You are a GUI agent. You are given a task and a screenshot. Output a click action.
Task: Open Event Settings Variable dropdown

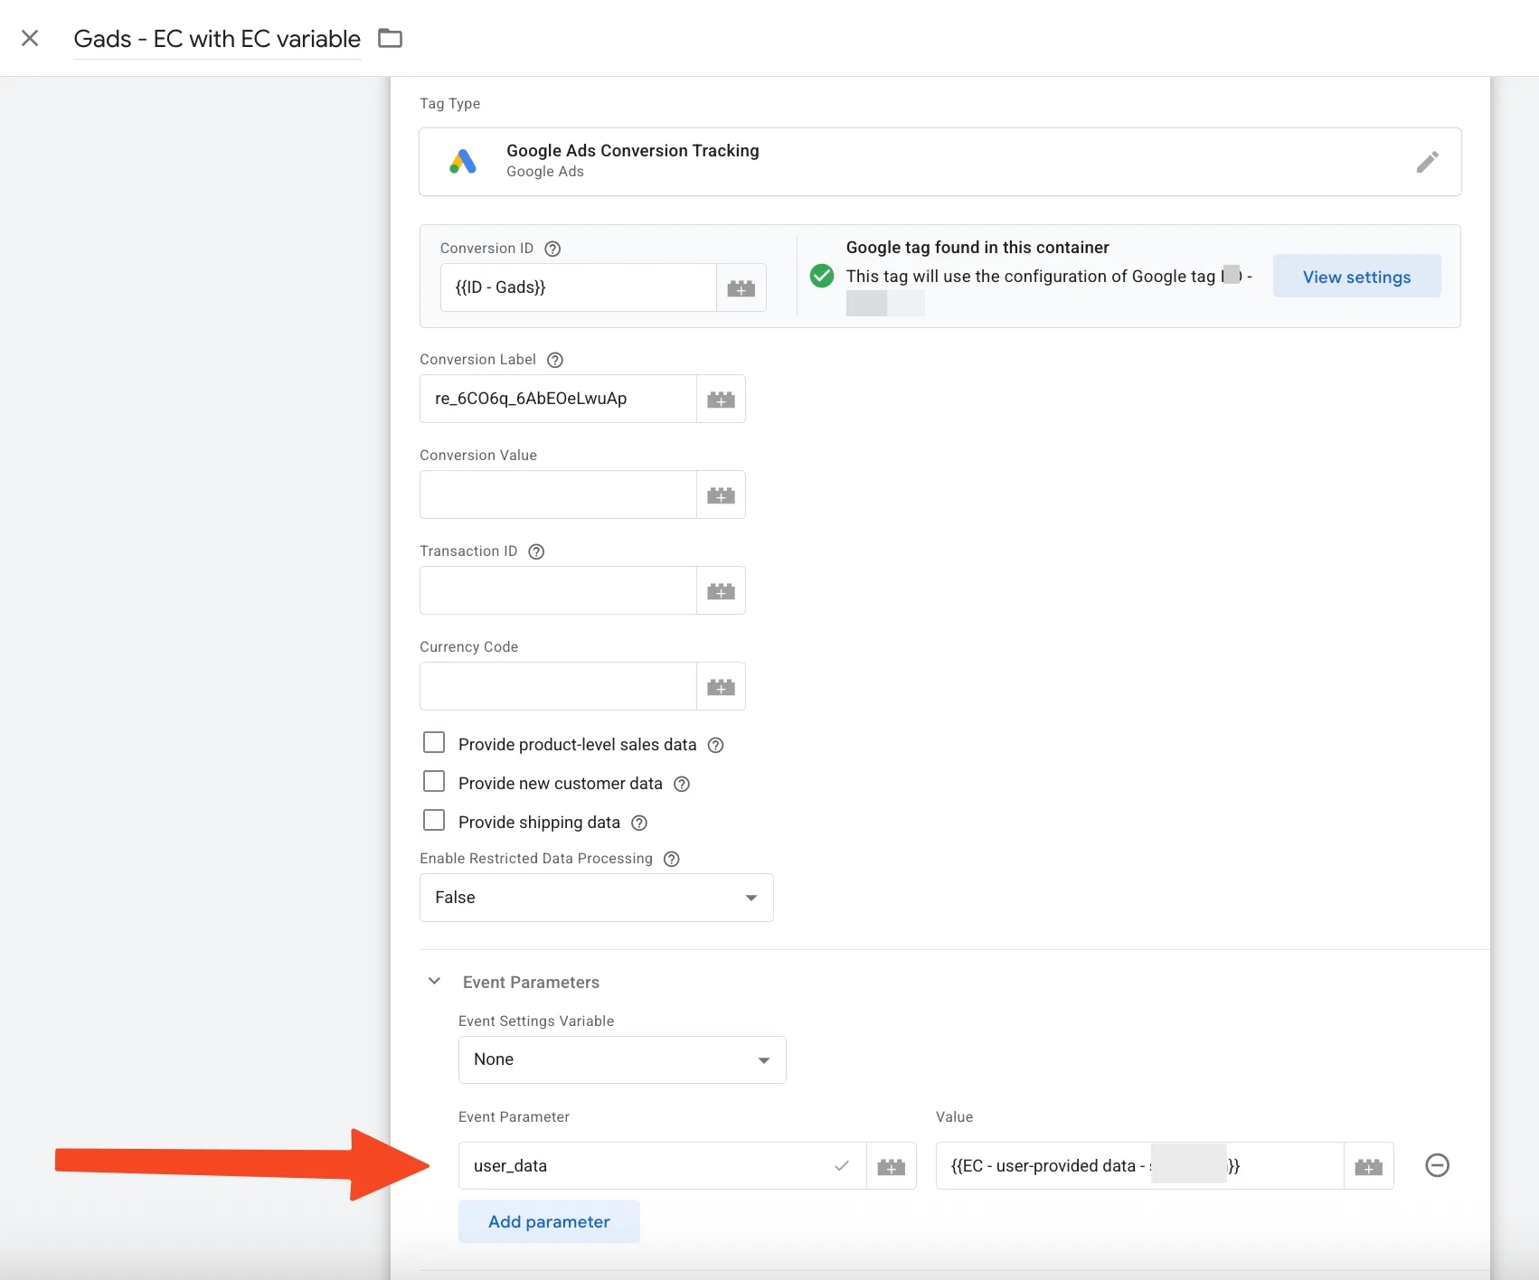[622, 1059]
